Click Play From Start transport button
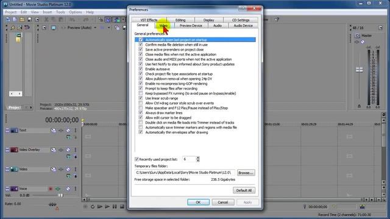 point(100,207)
